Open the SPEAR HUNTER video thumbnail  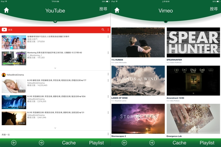pyautogui.click(x=193, y=42)
